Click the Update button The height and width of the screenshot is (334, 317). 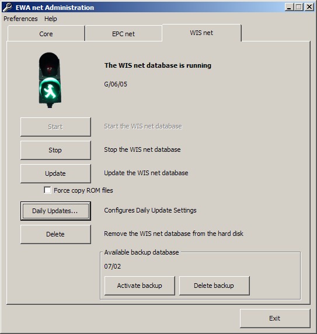pos(55,173)
